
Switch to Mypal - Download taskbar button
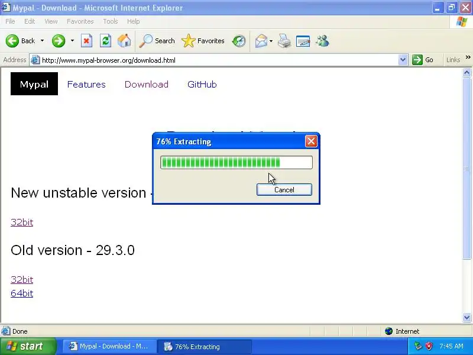(109, 346)
